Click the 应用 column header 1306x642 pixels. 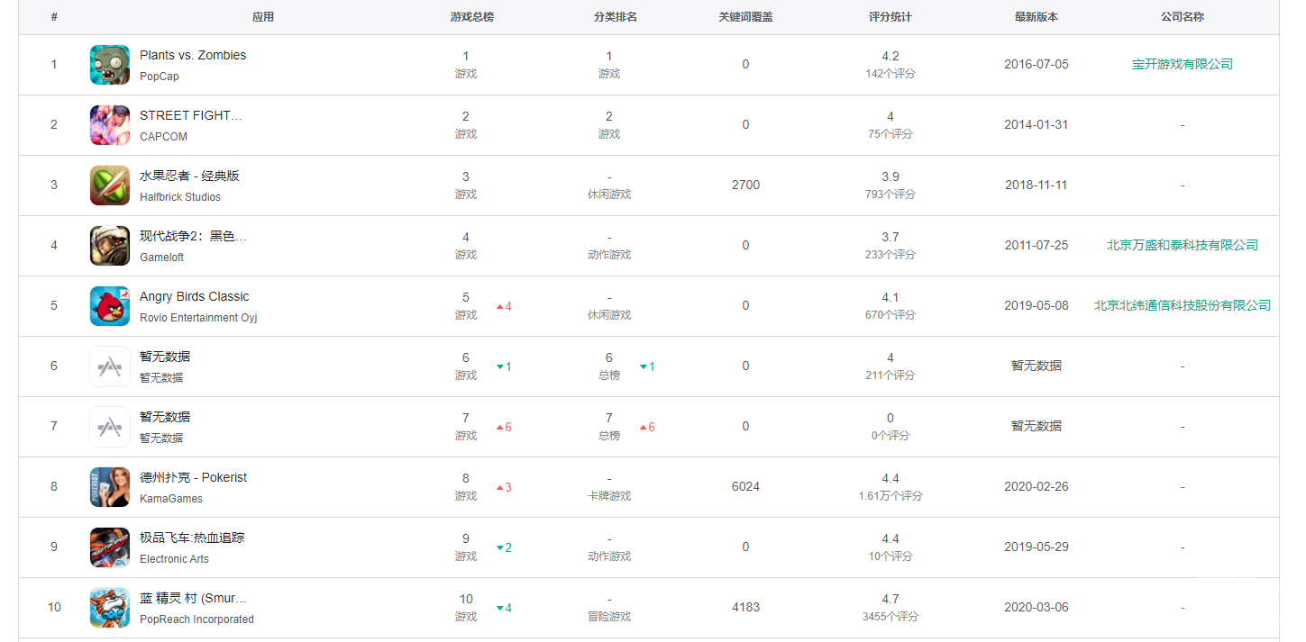263,17
